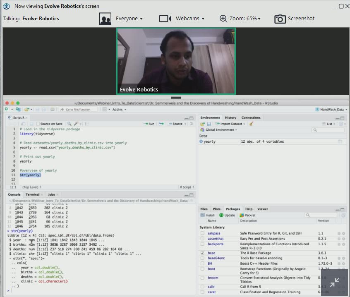Open the Webcams dropdown

click(x=190, y=19)
